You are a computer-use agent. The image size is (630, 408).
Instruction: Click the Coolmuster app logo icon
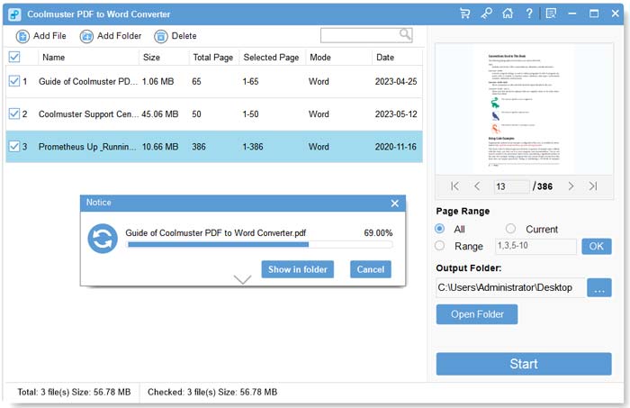(14, 14)
